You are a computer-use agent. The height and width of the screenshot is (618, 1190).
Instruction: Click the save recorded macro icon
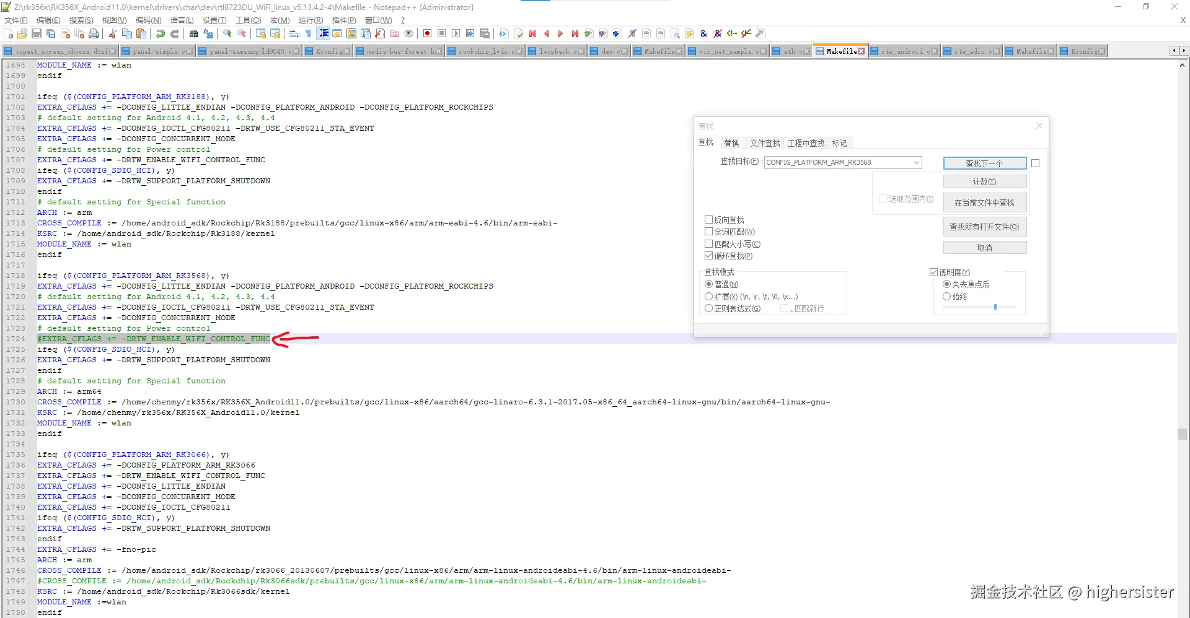(485, 33)
